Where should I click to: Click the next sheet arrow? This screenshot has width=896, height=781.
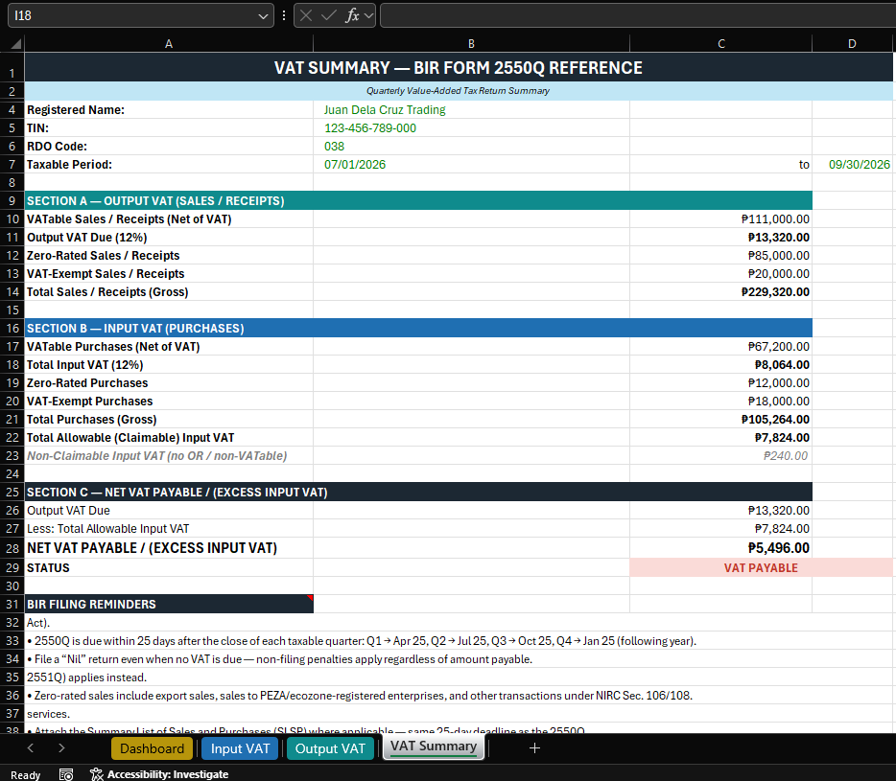pos(61,747)
